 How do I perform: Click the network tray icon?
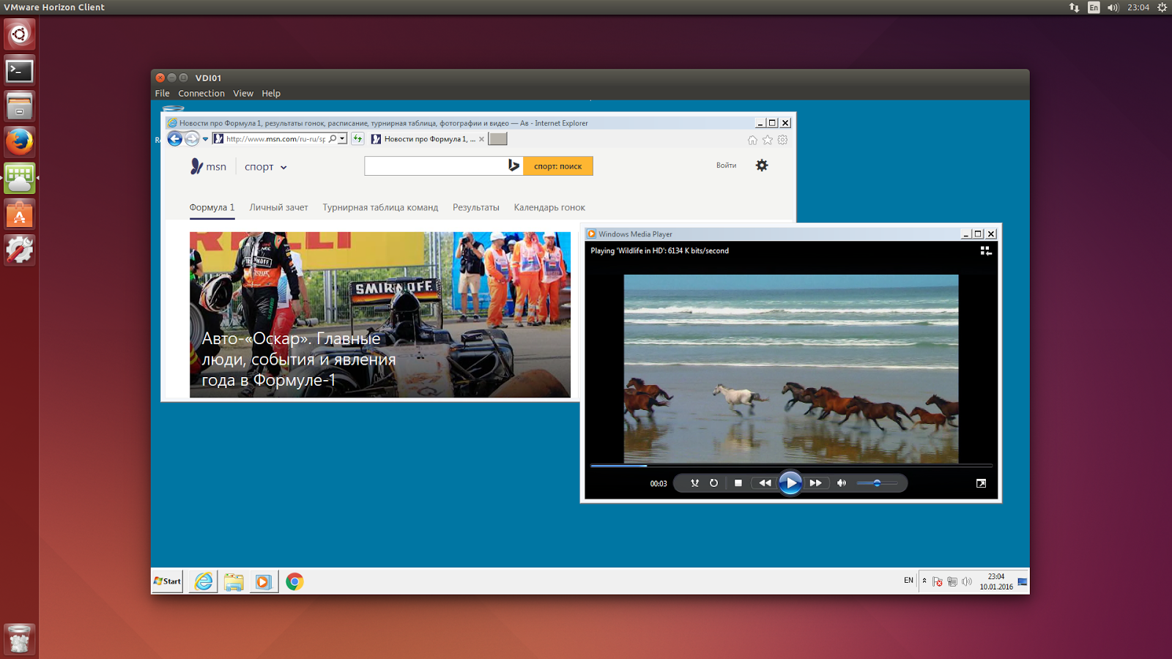click(x=952, y=582)
